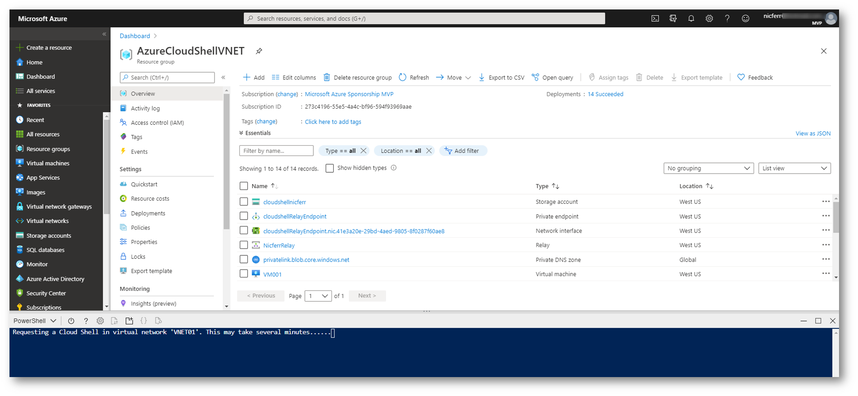Open the cloudshellnicferr storage account link

point(284,202)
